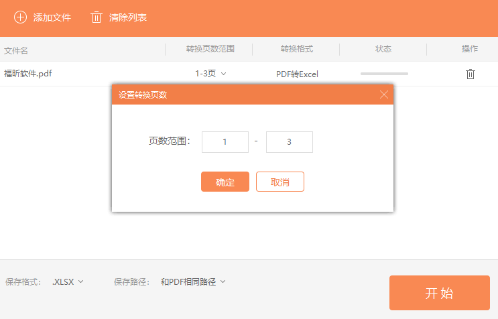
Task: Start conversion with the 开始 button
Action: click(440, 293)
